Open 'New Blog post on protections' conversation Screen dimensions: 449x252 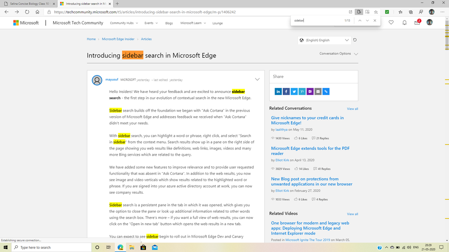tap(311, 182)
